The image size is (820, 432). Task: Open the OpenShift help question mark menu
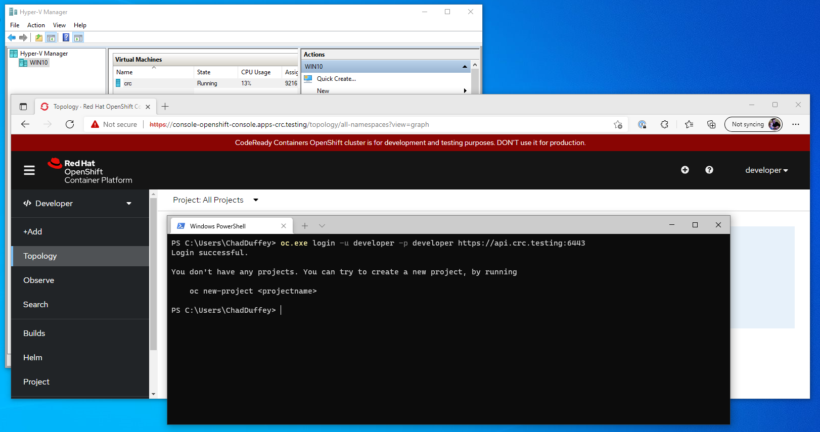(x=709, y=170)
